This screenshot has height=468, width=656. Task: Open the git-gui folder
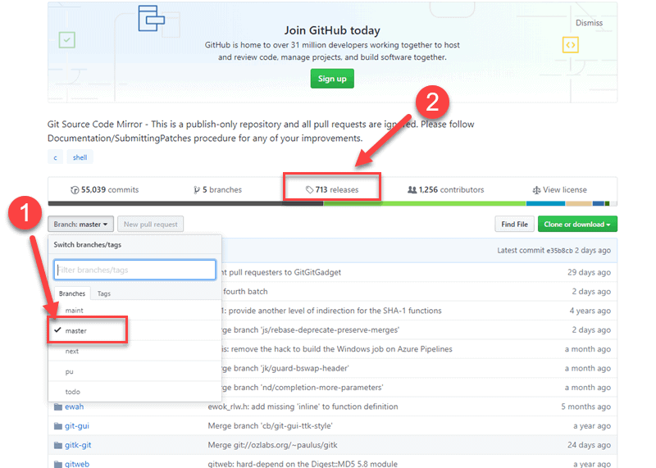77,425
